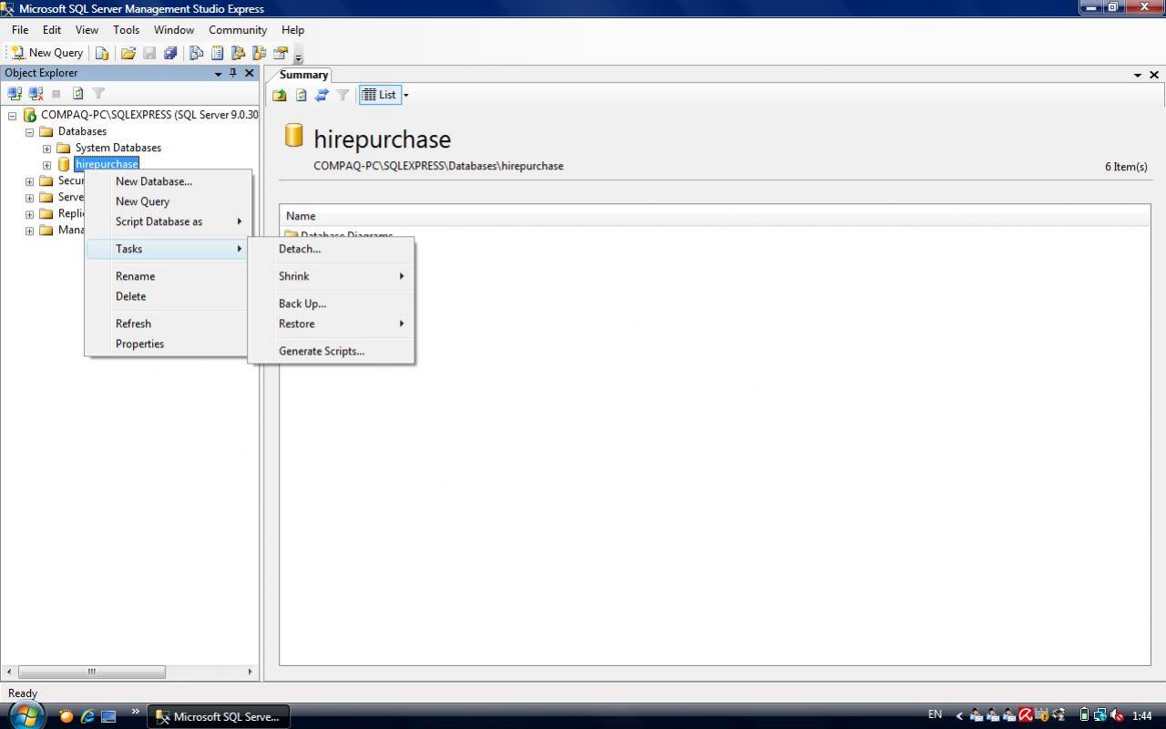Image resolution: width=1166 pixels, height=729 pixels.
Task: Click the Database Engine Query icon
Action: click(102, 53)
